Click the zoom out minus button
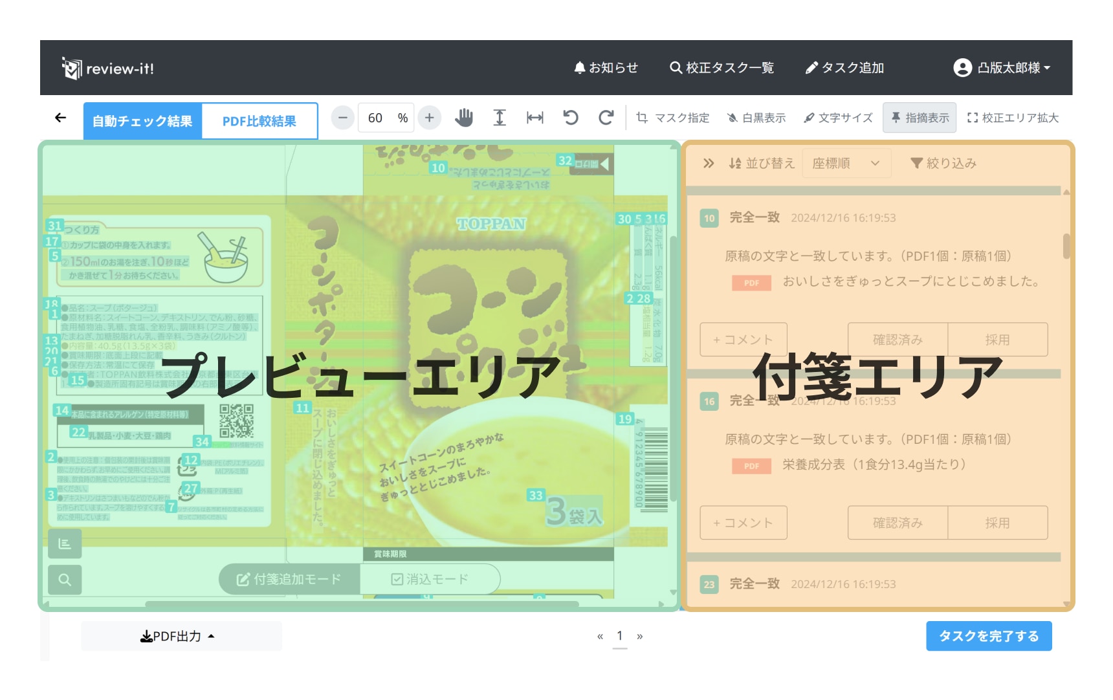Screen dimensions: 1113x700 pyautogui.click(x=343, y=118)
